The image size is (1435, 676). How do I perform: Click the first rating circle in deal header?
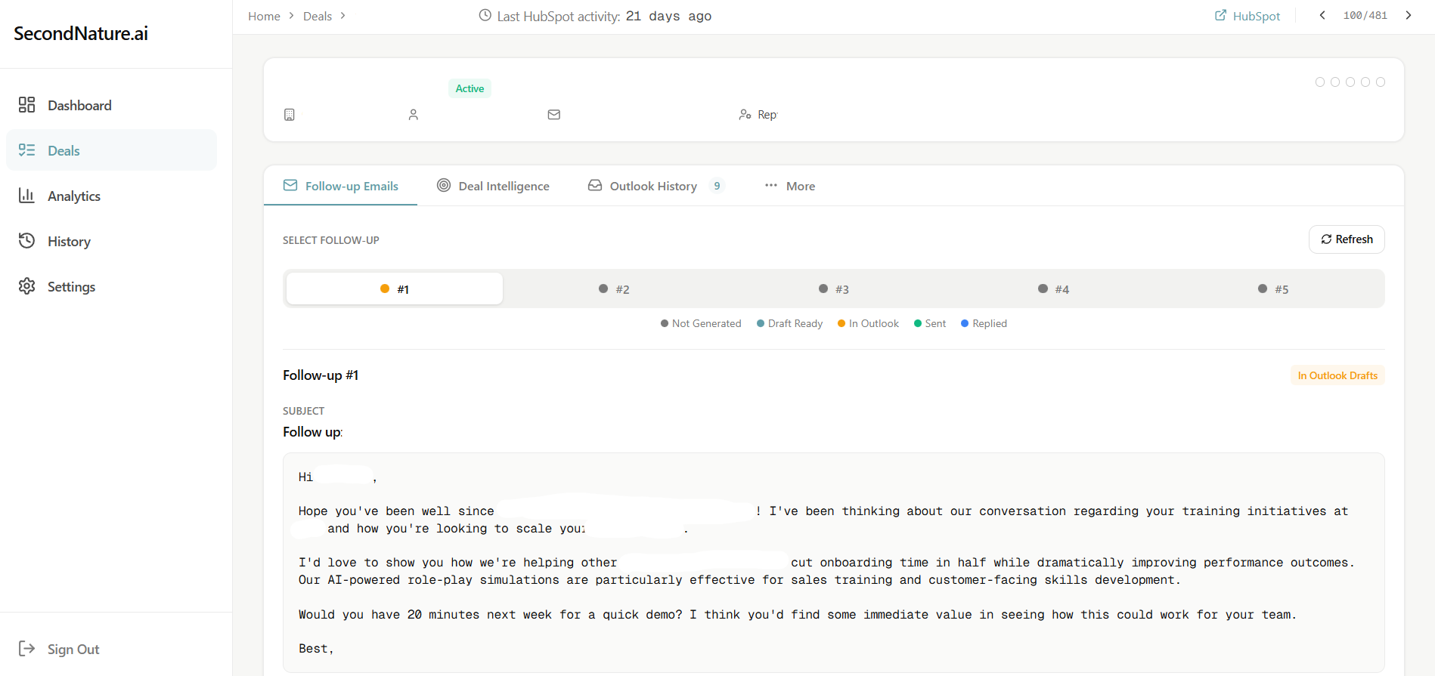tap(1320, 82)
